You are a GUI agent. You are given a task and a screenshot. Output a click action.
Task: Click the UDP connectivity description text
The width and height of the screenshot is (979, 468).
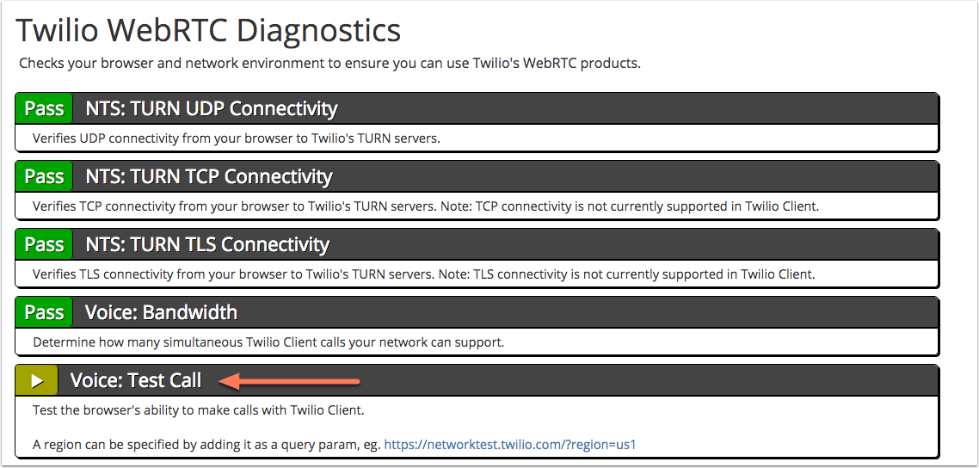(x=237, y=139)
